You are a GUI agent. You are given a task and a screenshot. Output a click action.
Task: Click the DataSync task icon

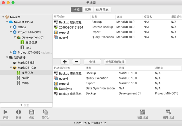[x=56, y=89]
